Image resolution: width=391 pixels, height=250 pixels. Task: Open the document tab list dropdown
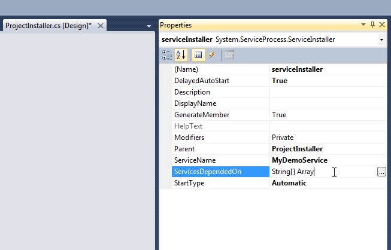149,26
